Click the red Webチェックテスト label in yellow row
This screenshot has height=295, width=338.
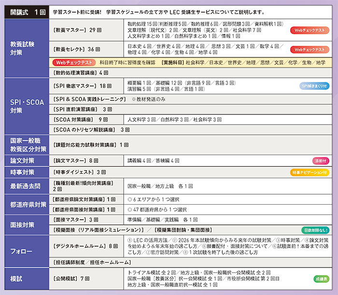pos(73,62)
